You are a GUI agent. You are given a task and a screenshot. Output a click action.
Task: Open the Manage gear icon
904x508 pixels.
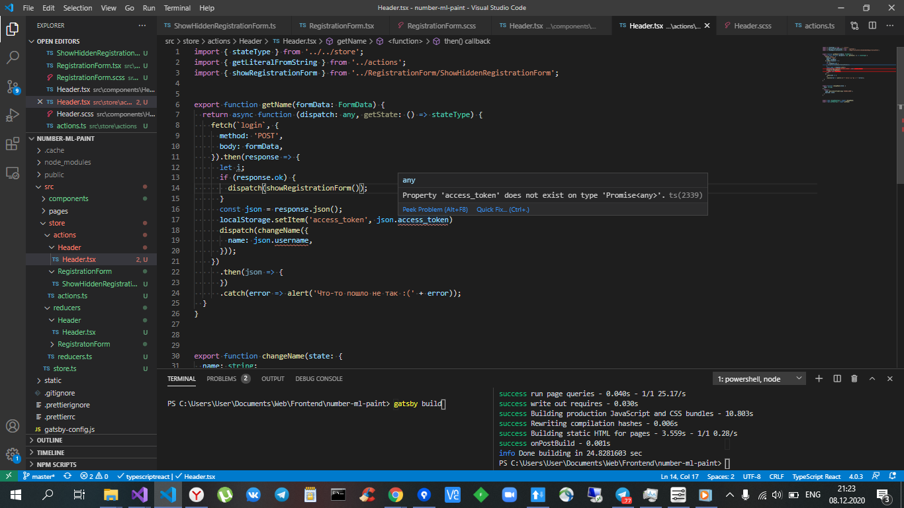click(x=13, y=455)
